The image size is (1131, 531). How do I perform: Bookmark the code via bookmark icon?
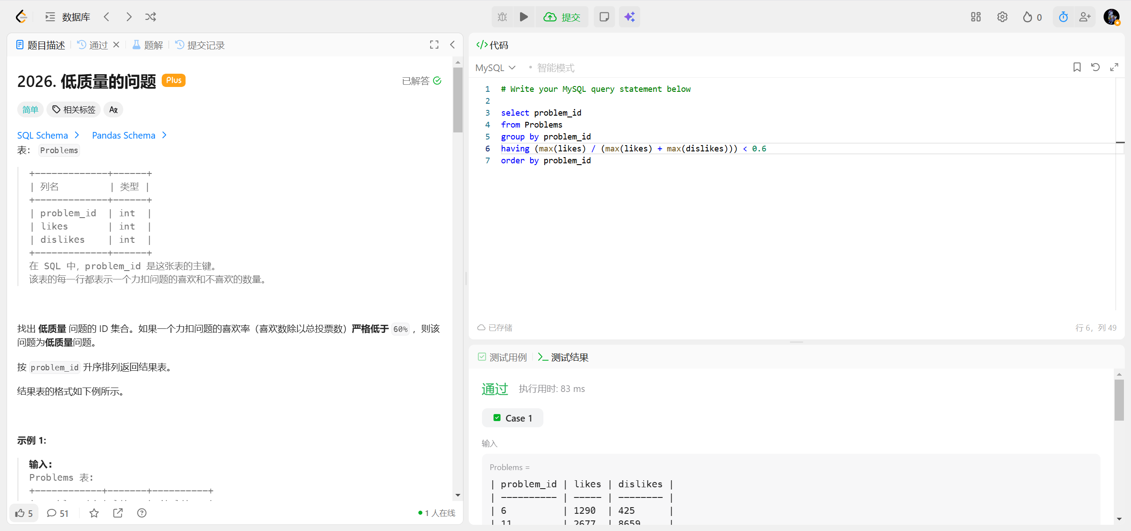pos(1077,67)
